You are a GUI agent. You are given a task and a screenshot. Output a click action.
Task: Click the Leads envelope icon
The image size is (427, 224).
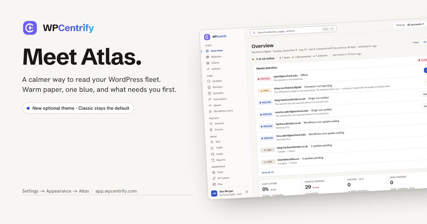pos(213,154)
